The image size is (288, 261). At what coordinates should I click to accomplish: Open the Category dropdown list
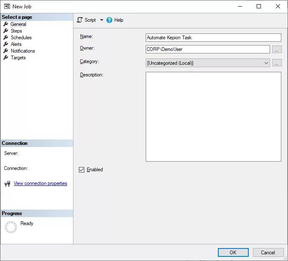tap(207, 63)
